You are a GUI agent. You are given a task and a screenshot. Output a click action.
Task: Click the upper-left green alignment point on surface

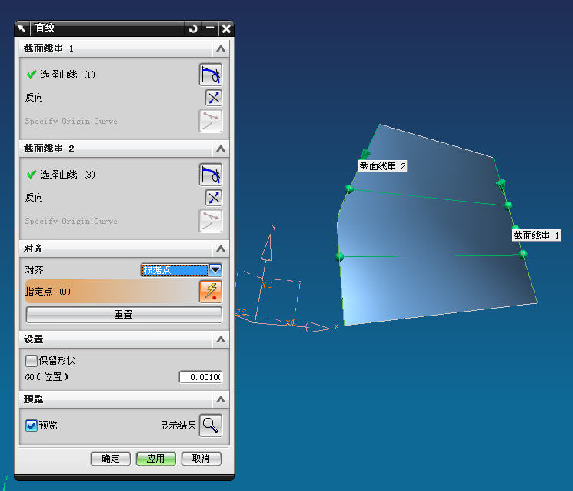(x=349, y=189)
